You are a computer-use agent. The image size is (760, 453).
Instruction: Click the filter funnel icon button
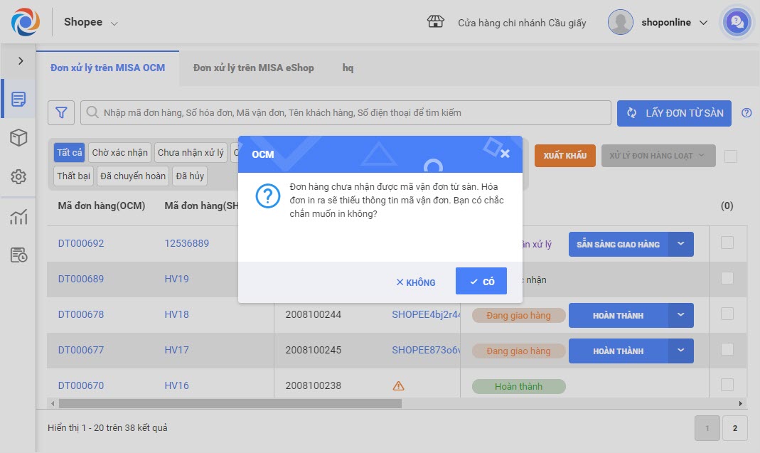pyautogui.click(x=61, y=112)
